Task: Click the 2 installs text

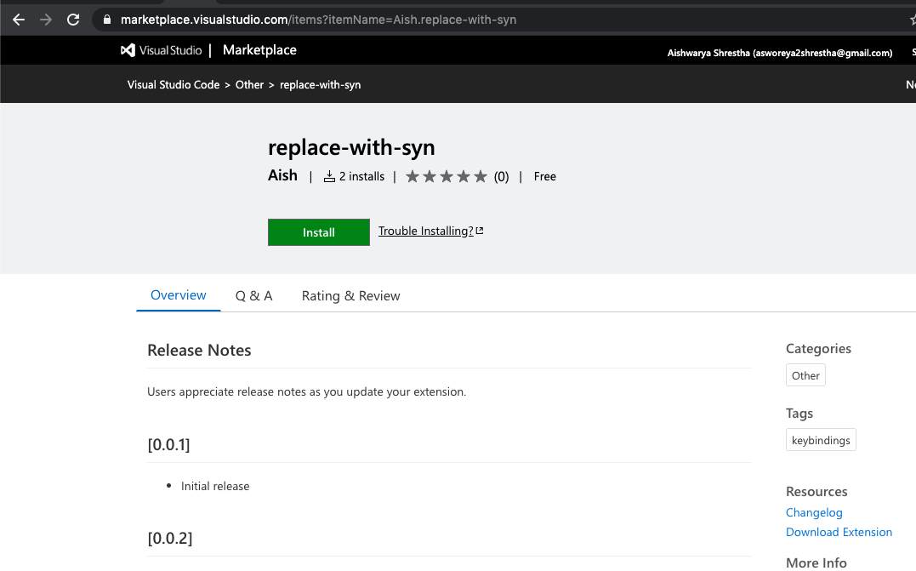Action: pyautogui.click(x=361, y=176)
